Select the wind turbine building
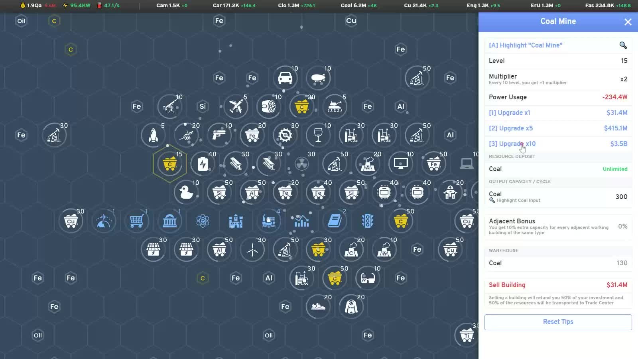This screenshot has width=638, height=359. pos(252,250)
